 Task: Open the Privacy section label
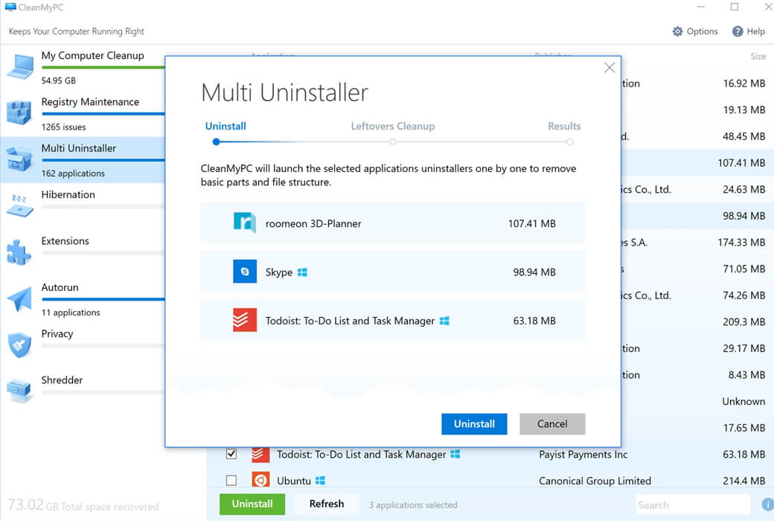pos(57,334)
